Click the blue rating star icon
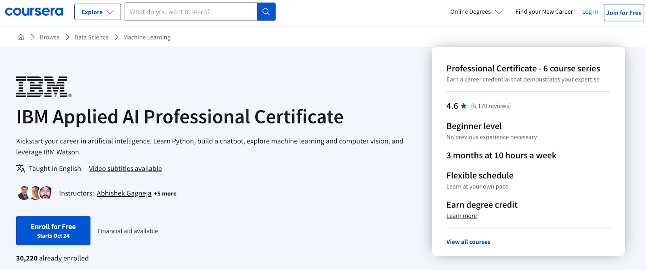 (x=464, y=106)
